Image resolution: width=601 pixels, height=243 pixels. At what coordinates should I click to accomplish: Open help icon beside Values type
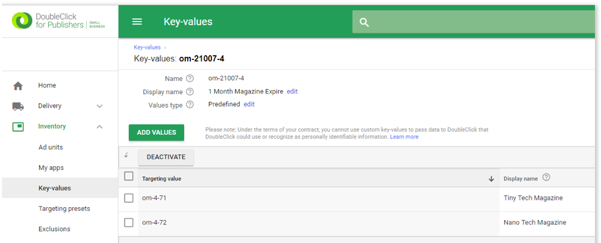(x=190, y=104)
